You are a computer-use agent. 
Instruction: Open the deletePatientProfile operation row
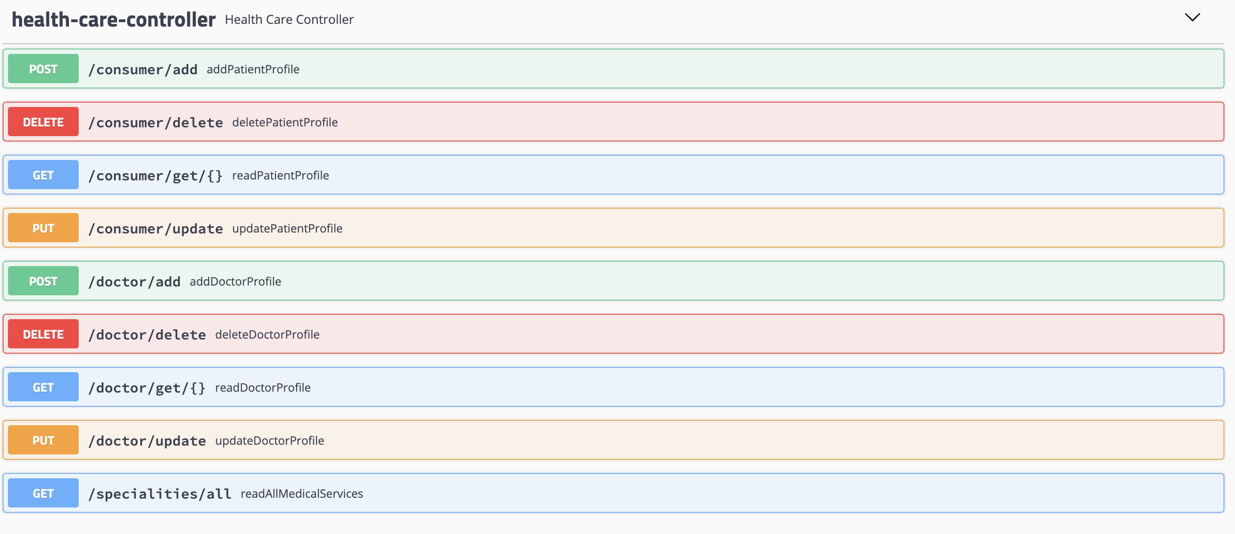pyautogui.click(x=285, y=122)
